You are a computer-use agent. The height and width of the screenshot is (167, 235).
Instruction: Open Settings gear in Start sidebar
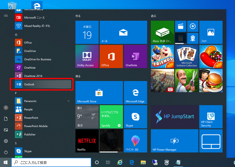point(6,141)
